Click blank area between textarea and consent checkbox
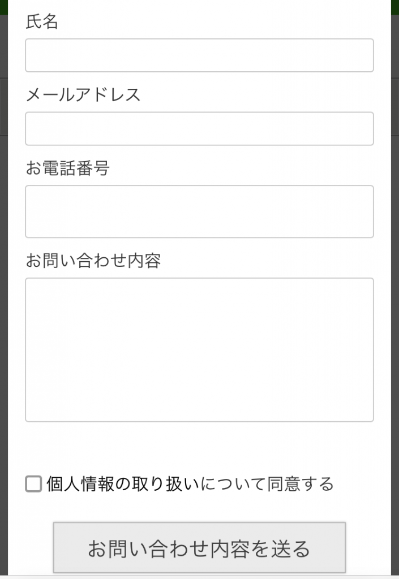399x579 pixels. pyautogui.click(x=199, y=447)
